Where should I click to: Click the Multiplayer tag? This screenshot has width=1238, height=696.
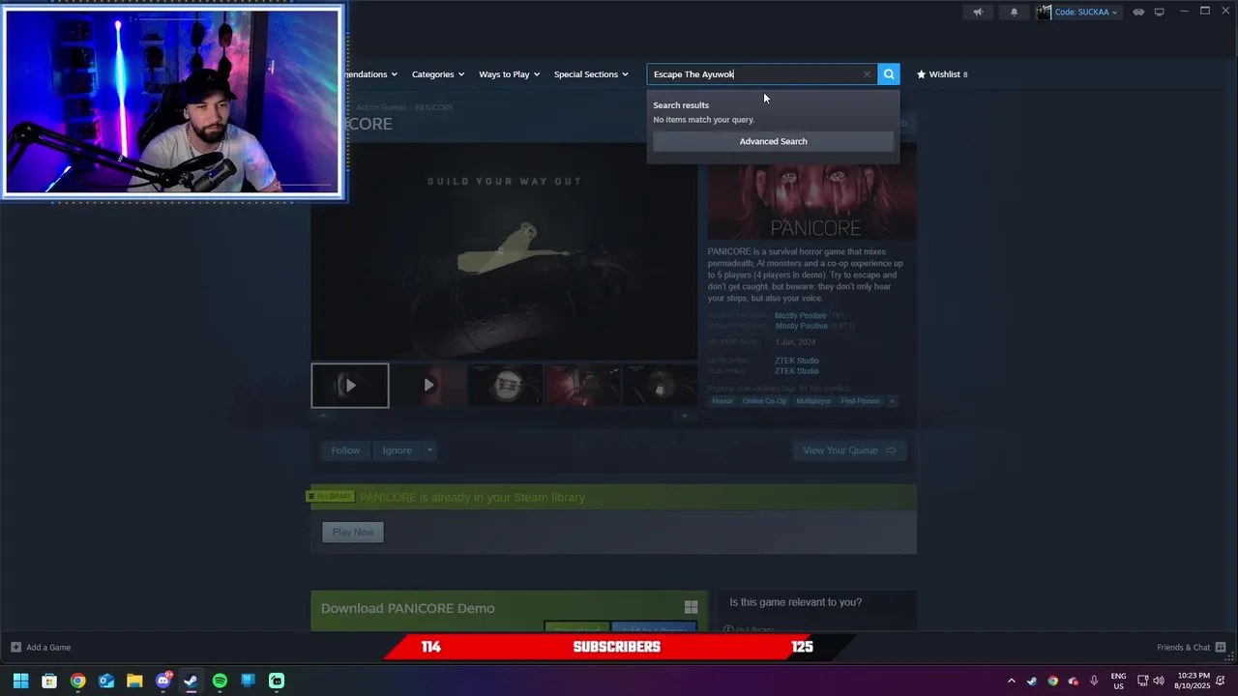click(813, 401)
